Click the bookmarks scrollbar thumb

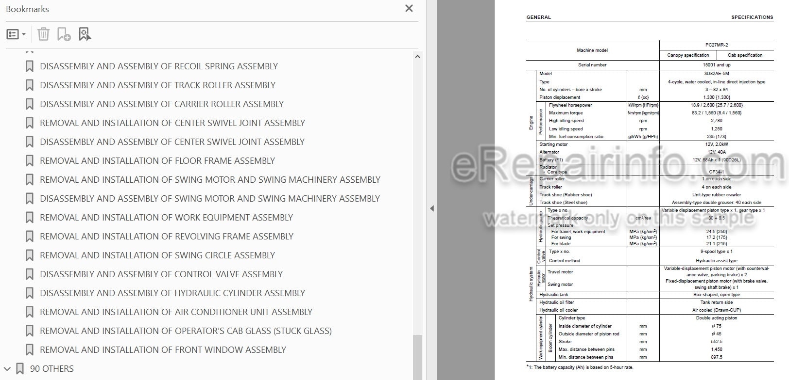tap(417, 357)
